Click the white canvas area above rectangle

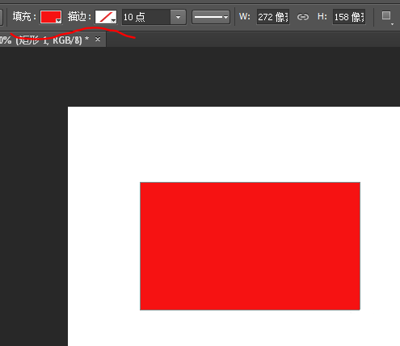click(x=234, y=144)
